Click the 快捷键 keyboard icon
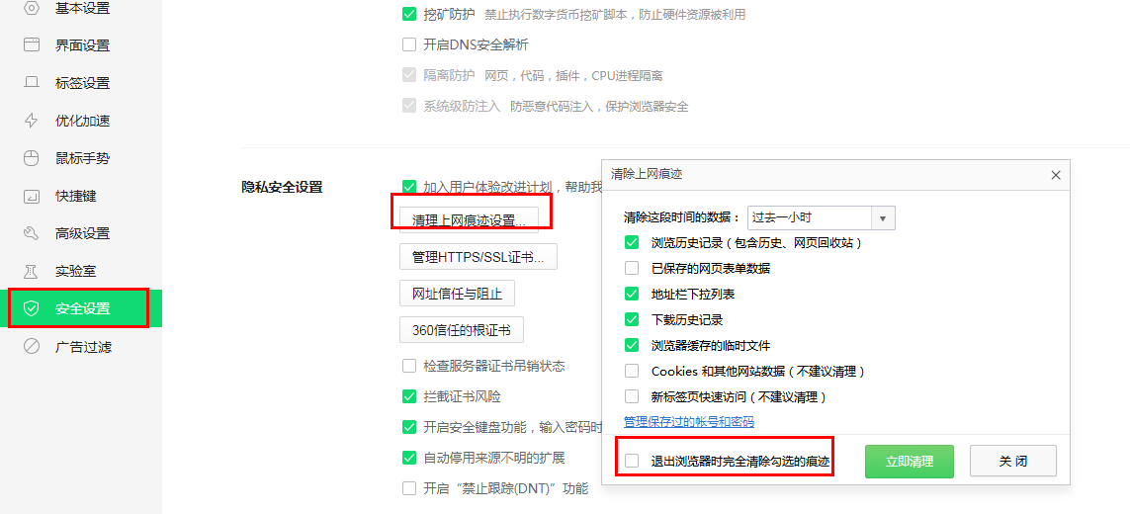This screenshot has height=514, width=1130. click(32, 196)
